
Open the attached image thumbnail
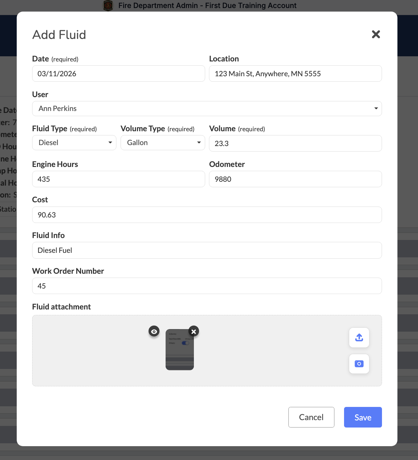tap(180, 350)
